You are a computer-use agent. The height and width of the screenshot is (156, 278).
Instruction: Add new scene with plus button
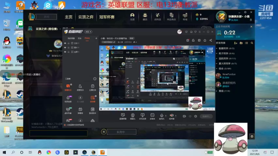(x=96, y=38)
